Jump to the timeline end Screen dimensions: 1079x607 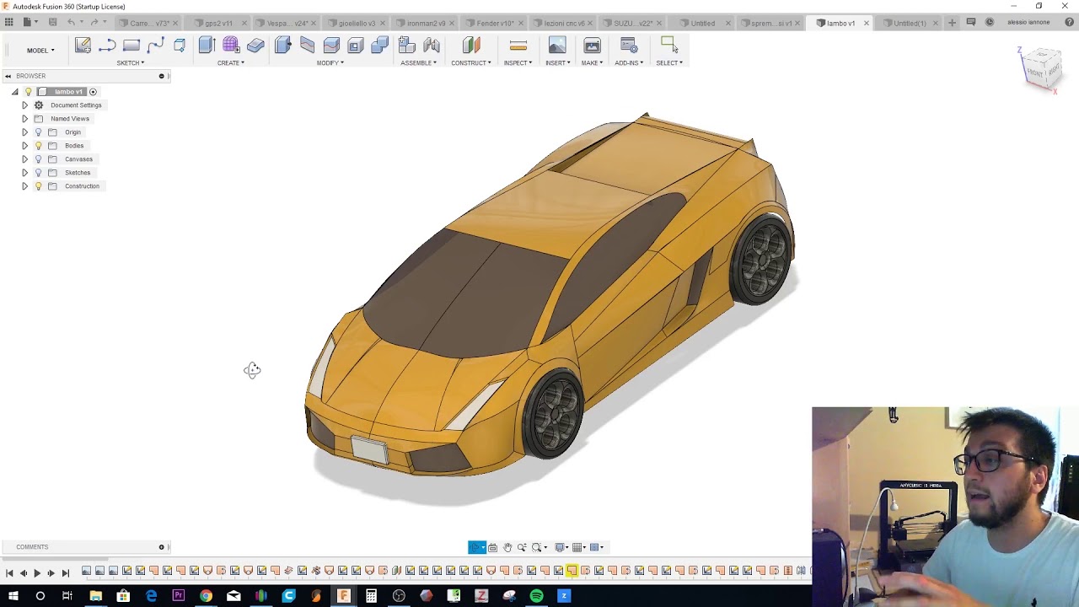tap(66, 573)
